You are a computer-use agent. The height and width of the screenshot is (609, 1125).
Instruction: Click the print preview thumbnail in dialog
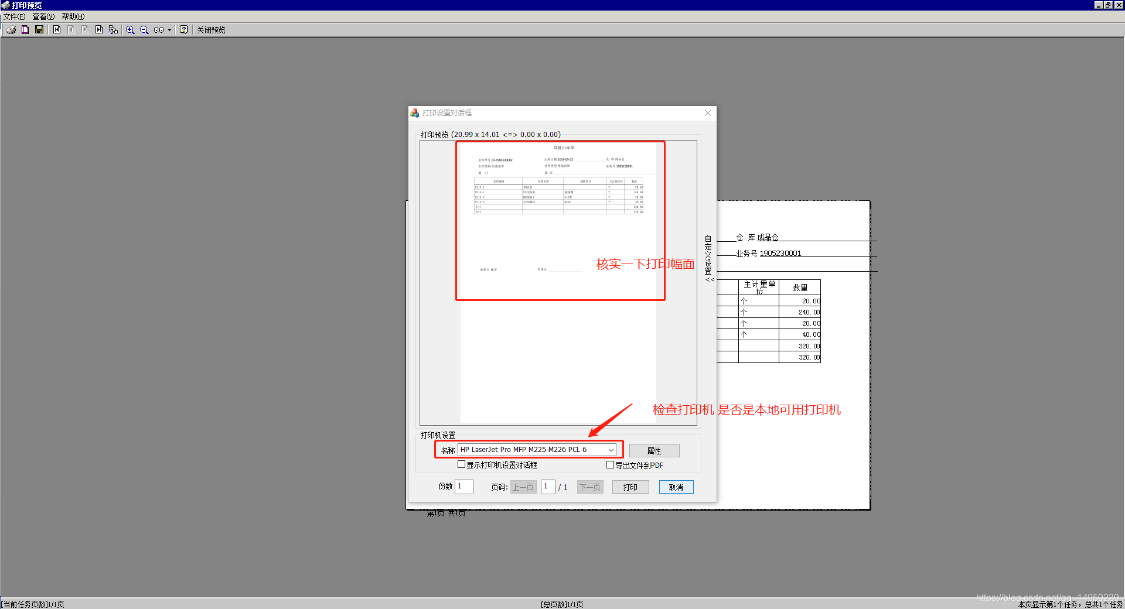558,283
